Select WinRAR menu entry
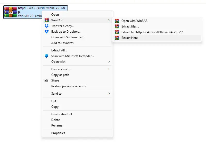The height and width of the screenshot is (144, 206). click(x=78, y=20)
